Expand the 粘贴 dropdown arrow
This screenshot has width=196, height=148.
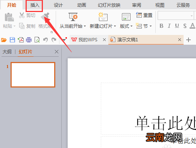[14, 26]
